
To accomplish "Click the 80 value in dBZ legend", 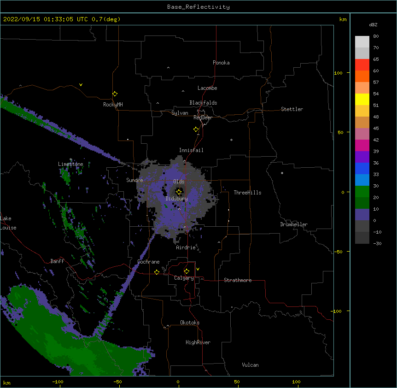I will (x=376, y=36).
